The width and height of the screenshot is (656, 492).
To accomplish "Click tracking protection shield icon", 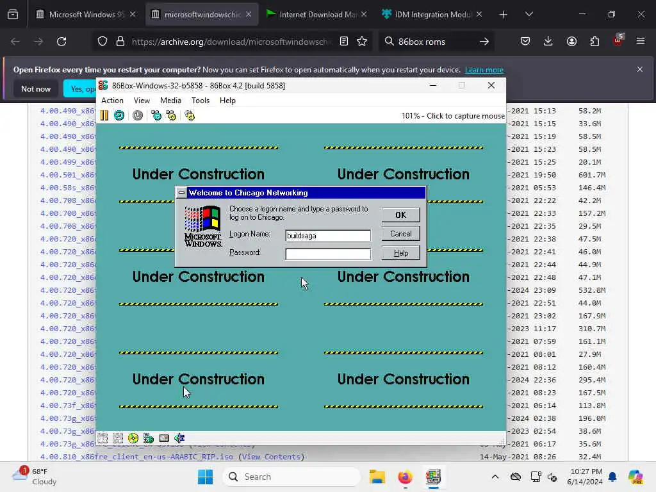I will click(102, 42).
